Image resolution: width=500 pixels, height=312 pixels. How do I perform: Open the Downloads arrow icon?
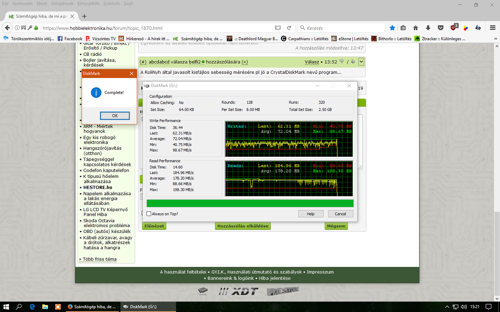point(428,28)
